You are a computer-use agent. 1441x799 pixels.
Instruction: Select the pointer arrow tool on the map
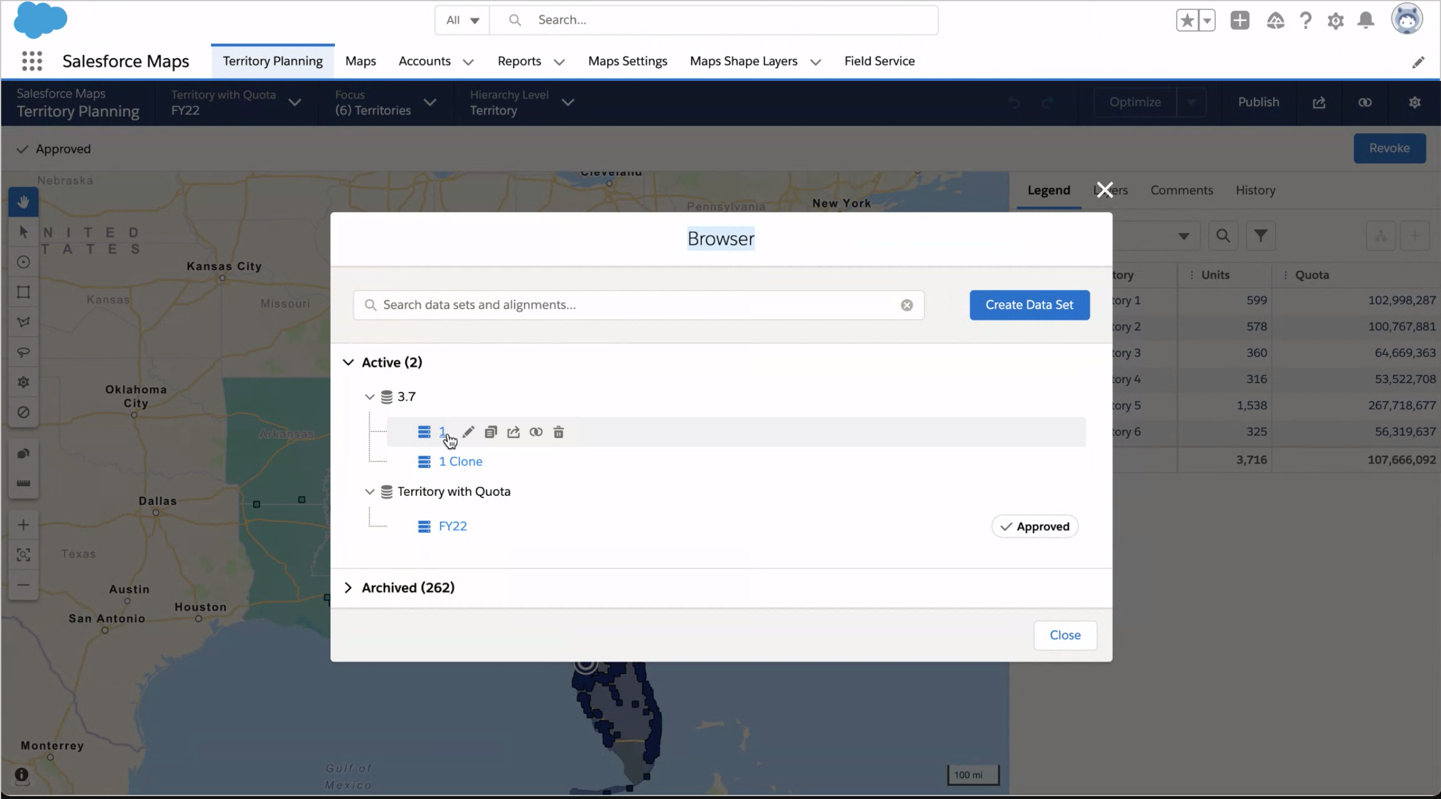[x=23, y=232]
